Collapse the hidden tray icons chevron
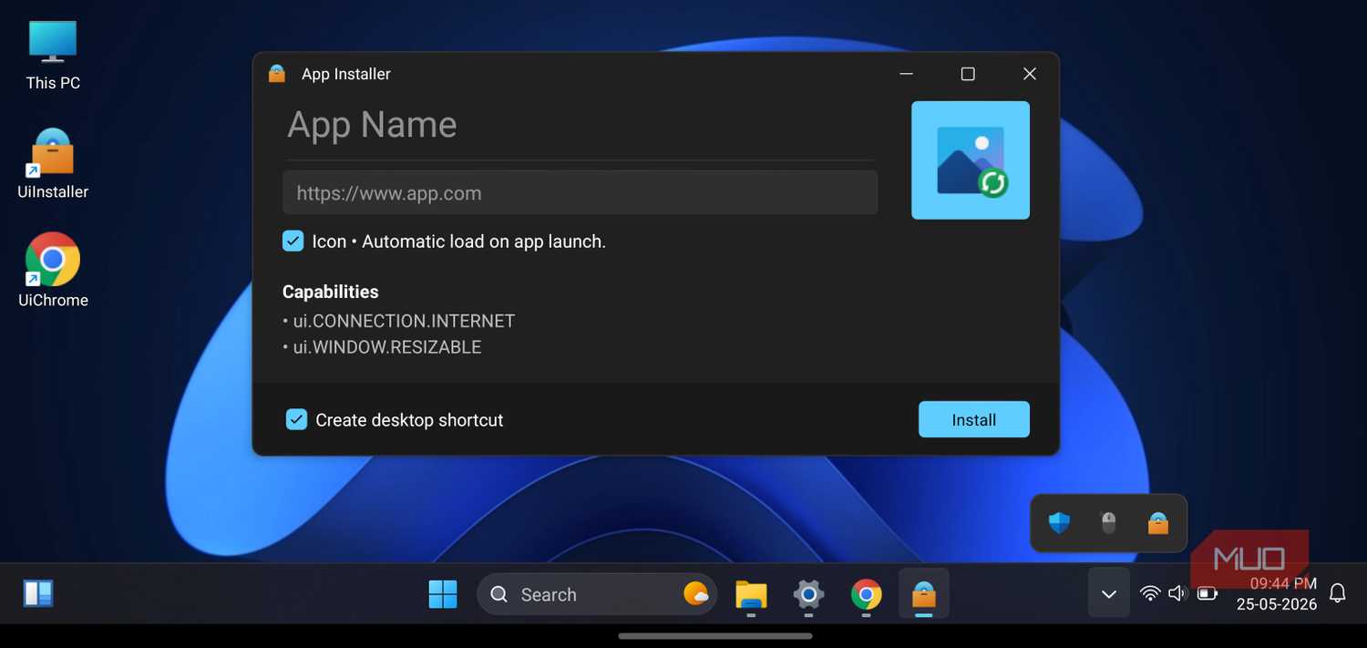This screenshot has width=1367, height=648. click(x=1109, y=593)
